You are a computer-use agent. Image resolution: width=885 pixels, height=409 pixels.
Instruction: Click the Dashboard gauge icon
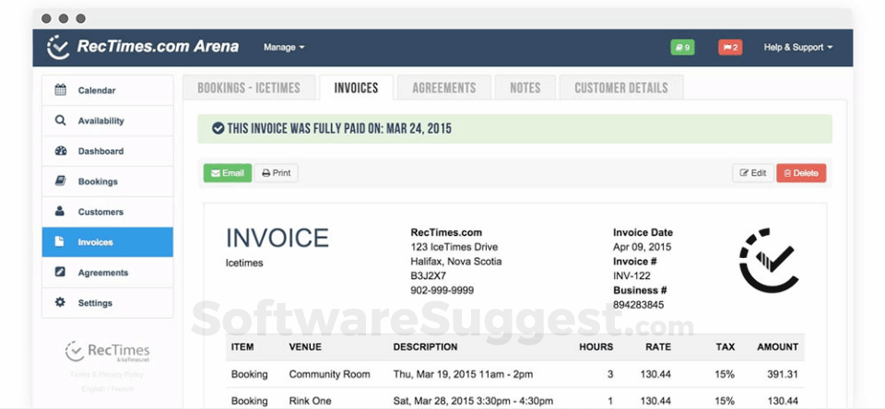click(x=61, y=151)
